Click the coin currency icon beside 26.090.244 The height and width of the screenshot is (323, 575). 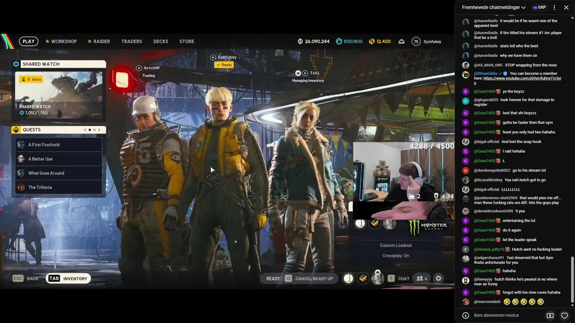pos(300,41)
